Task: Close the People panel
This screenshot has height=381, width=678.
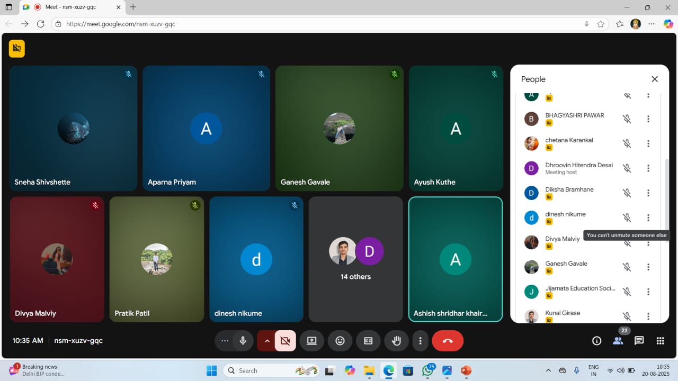Action: click(x=655, y=79)
